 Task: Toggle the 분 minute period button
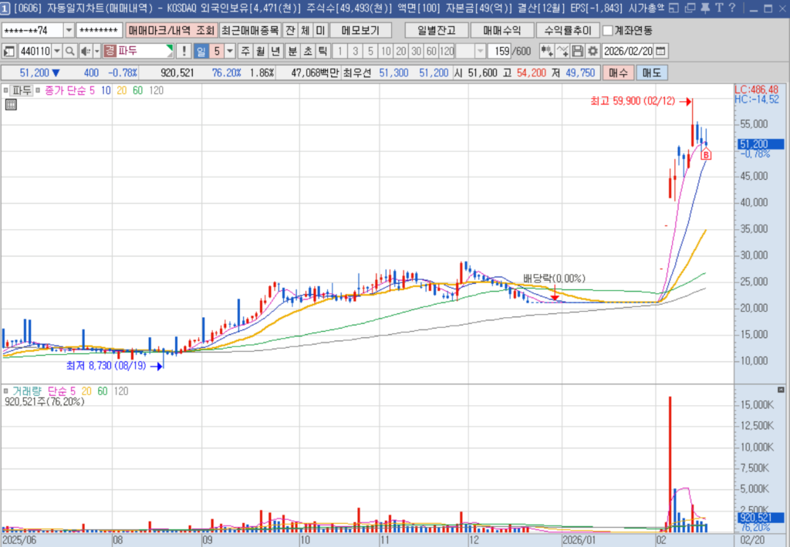point(292,51)
